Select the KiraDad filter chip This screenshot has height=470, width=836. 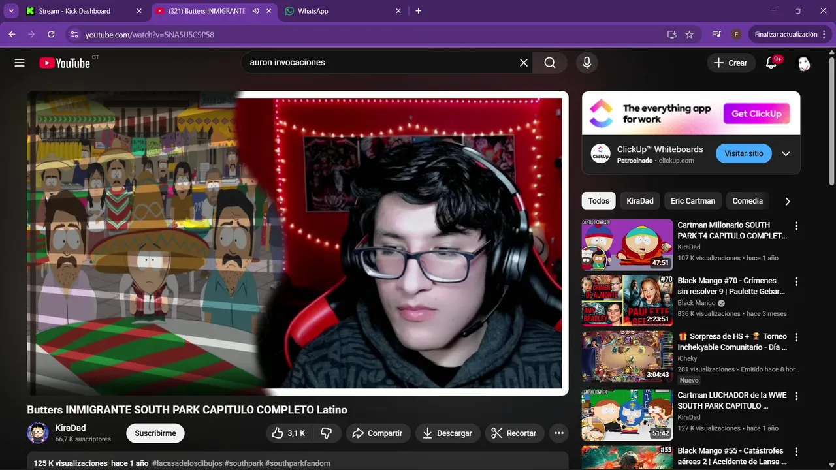[x=640, y=201]
